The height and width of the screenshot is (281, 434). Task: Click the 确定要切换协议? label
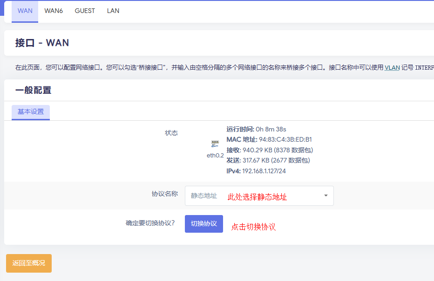(x=150, y=223)
